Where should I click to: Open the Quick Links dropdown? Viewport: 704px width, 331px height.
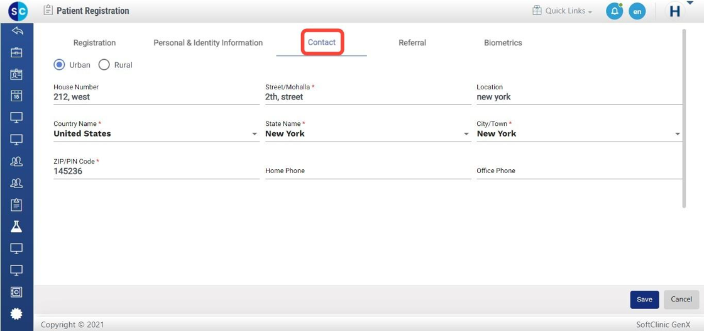[x=568, y=11]
